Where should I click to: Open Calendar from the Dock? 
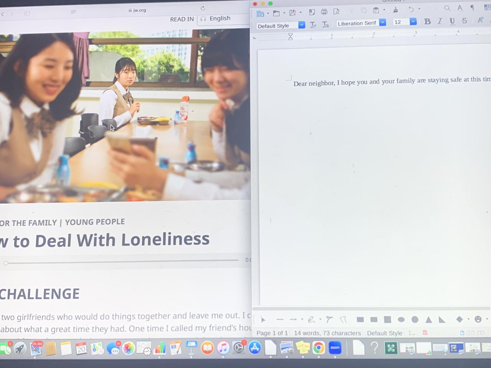point(81,349)
